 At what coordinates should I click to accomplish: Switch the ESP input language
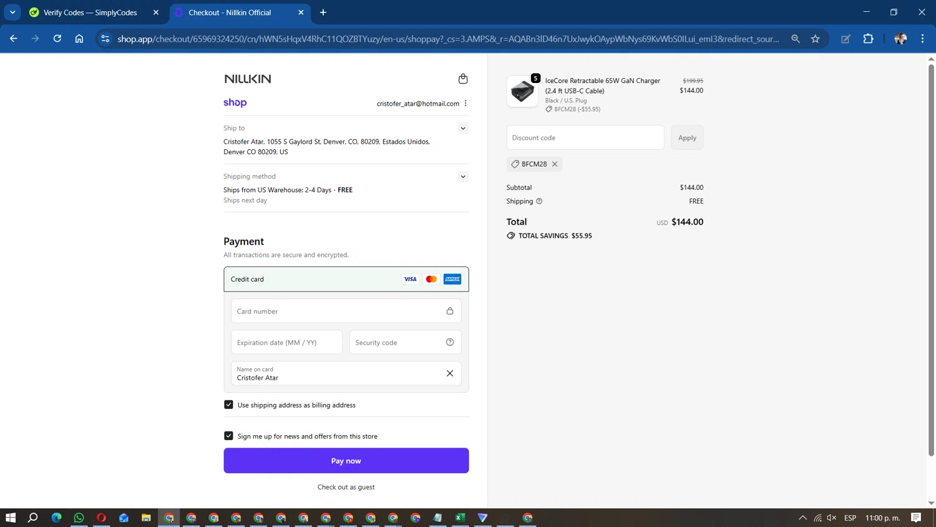coord(850,518)
